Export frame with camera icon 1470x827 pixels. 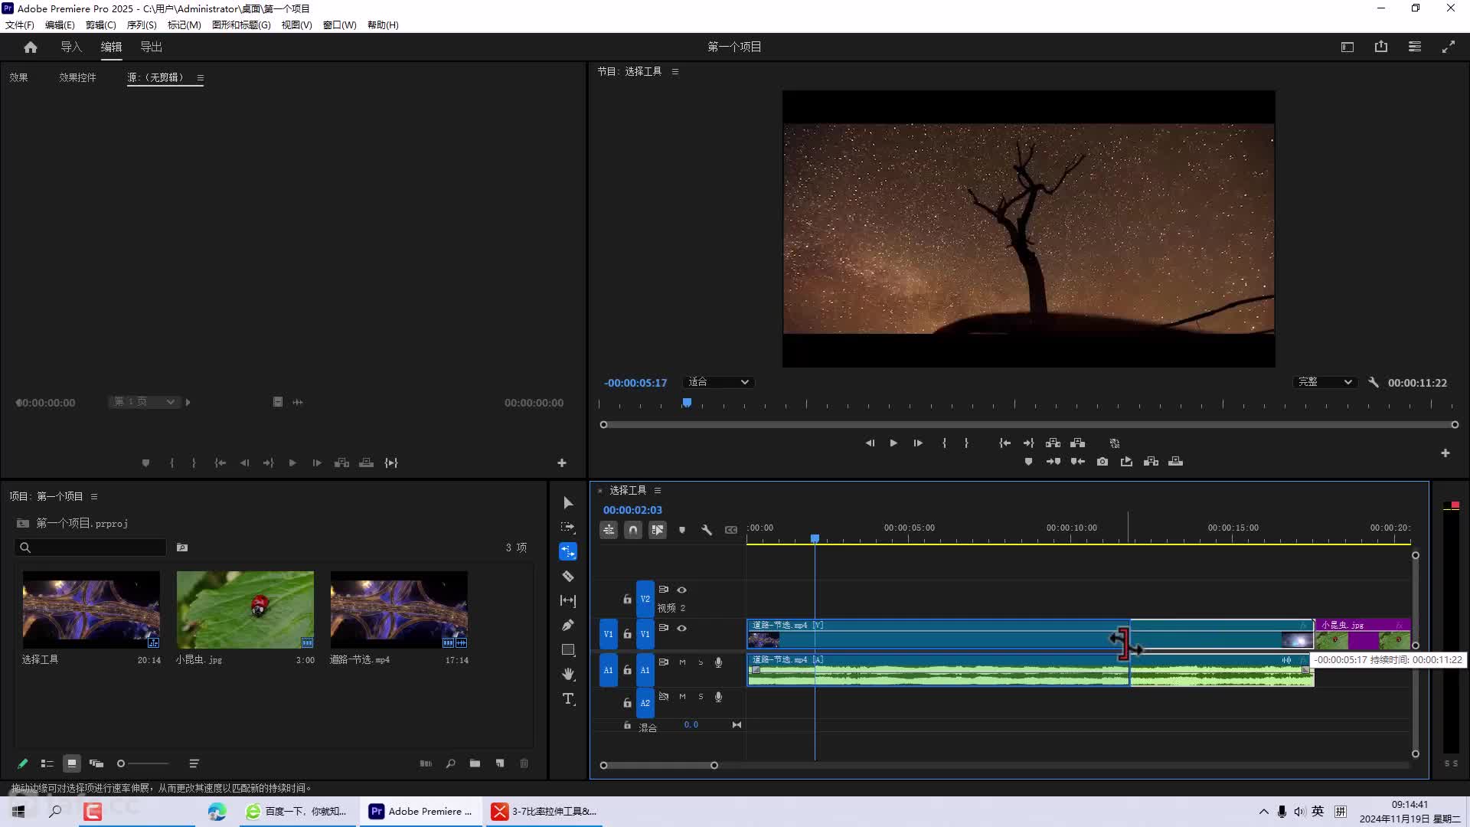click(1102, 462)
